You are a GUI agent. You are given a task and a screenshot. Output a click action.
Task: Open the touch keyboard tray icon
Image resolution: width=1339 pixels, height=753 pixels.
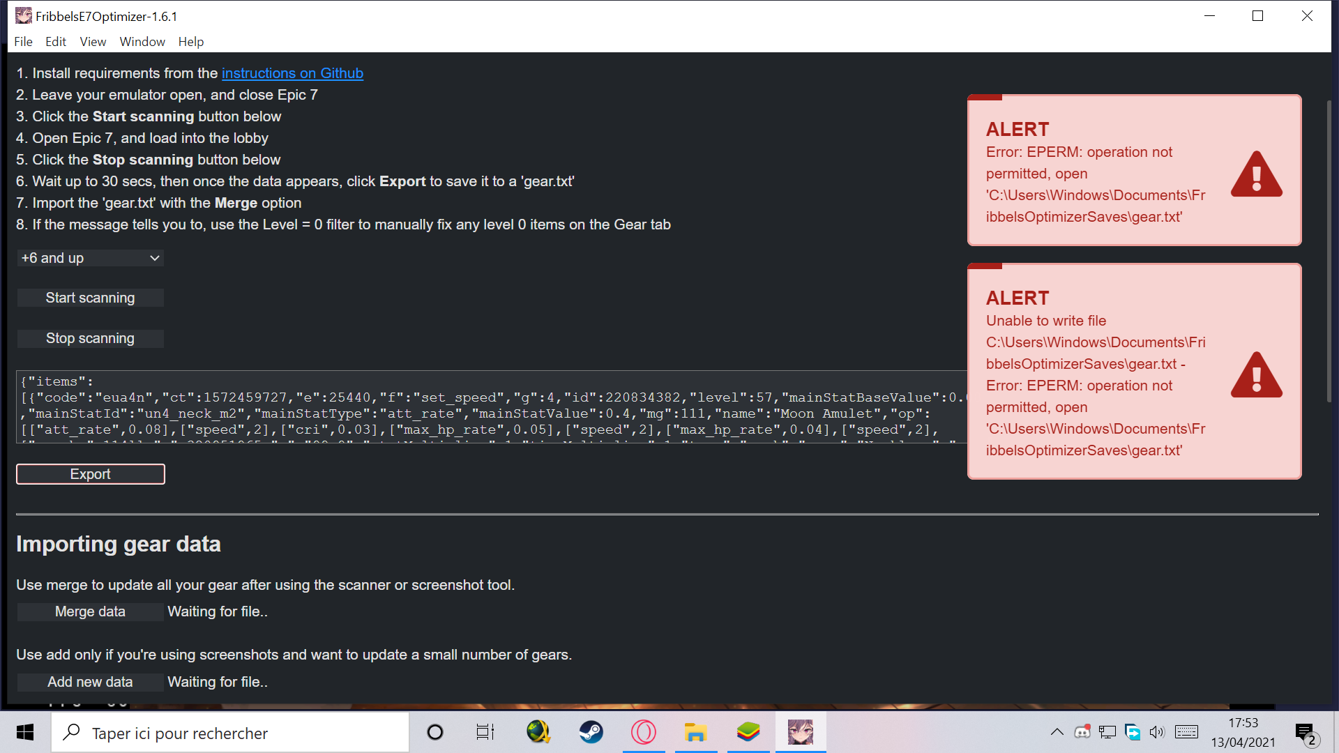click(1186, 732)
